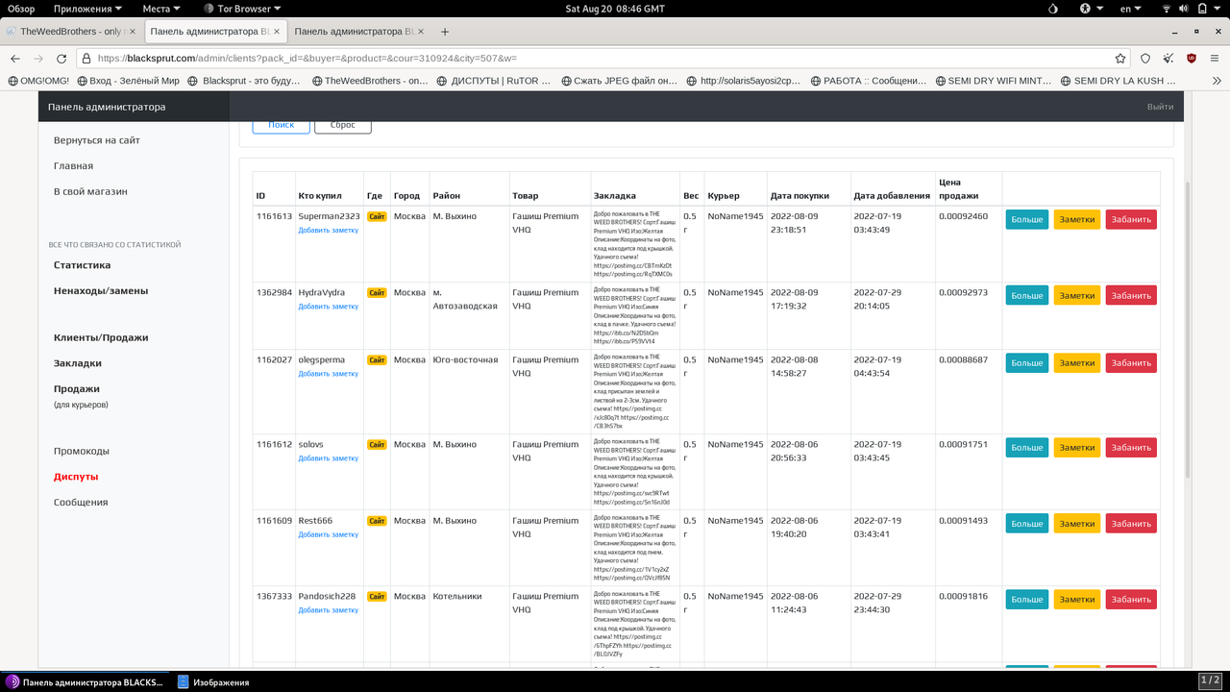Click Вернуться на сайт in the sidebar
This screenshot has width=1230, height=692.
(97, 140)
